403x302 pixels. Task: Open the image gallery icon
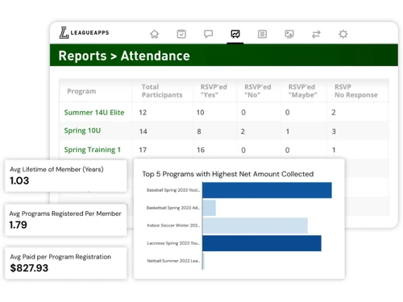pyautogui.click(x=289, y=34)
